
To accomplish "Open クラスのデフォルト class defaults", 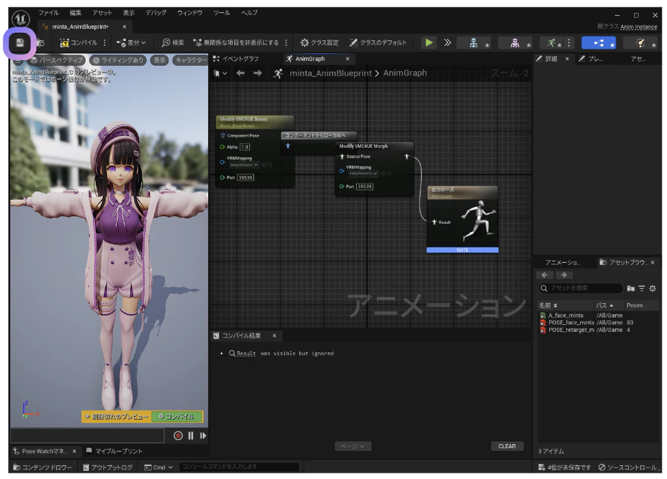I will click(x=378, y=42).
